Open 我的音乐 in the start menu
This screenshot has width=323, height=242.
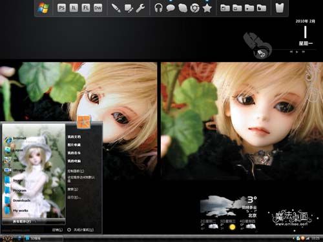[74, 153]
